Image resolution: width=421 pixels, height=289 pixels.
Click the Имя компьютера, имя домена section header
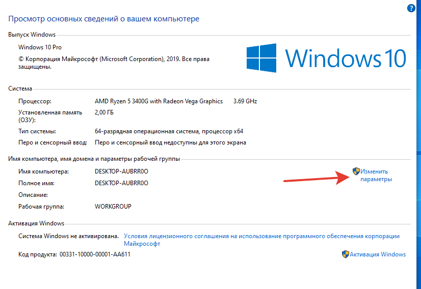pyautogui.click(x=94, y=159)
